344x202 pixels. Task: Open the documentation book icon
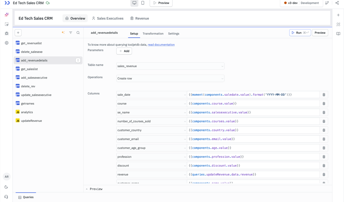point(338,34)
